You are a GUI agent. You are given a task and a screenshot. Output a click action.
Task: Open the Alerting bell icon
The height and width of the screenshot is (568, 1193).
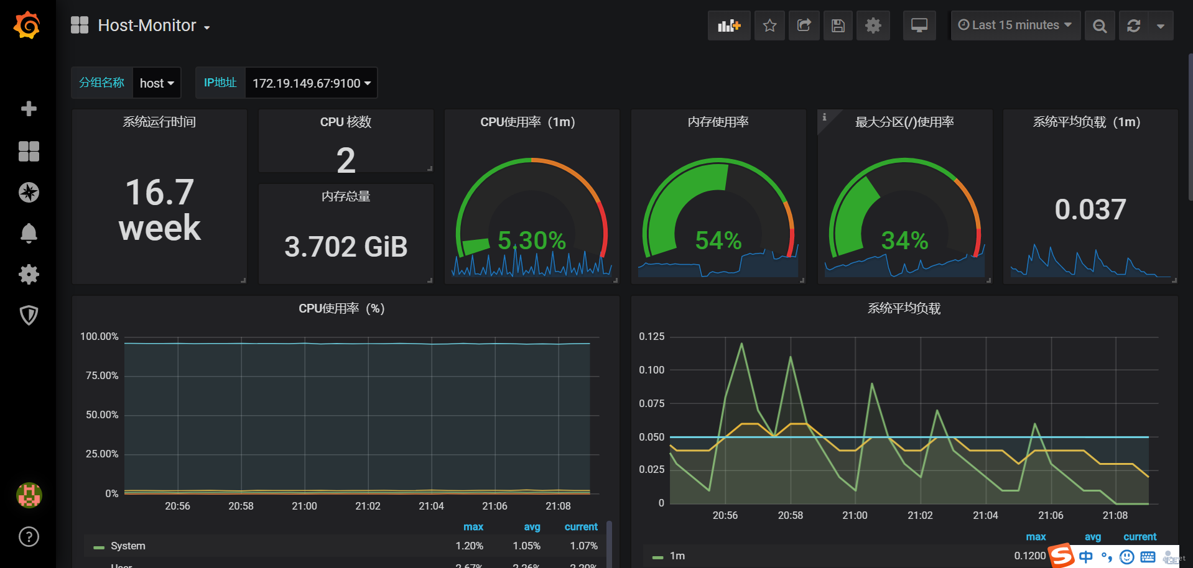29,233
